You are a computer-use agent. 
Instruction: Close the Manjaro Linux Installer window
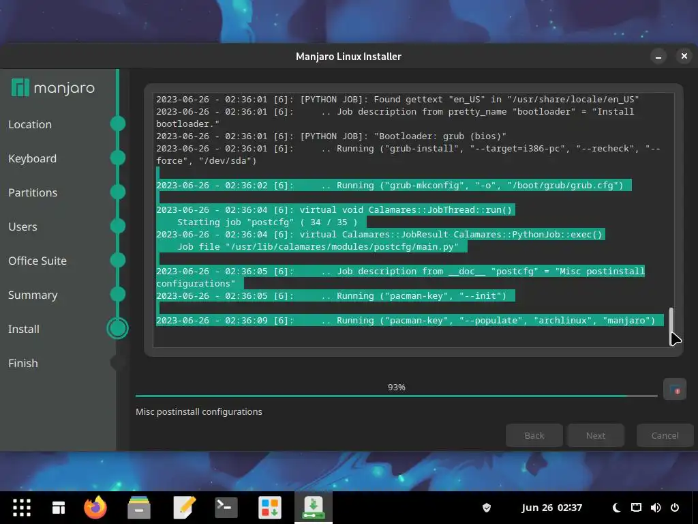pyautogui.click(x=684, y=56)
